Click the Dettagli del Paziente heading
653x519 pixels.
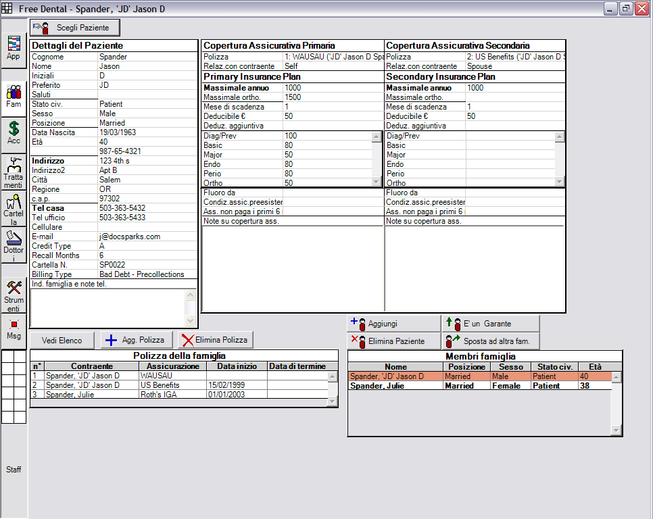pos(78,46)
